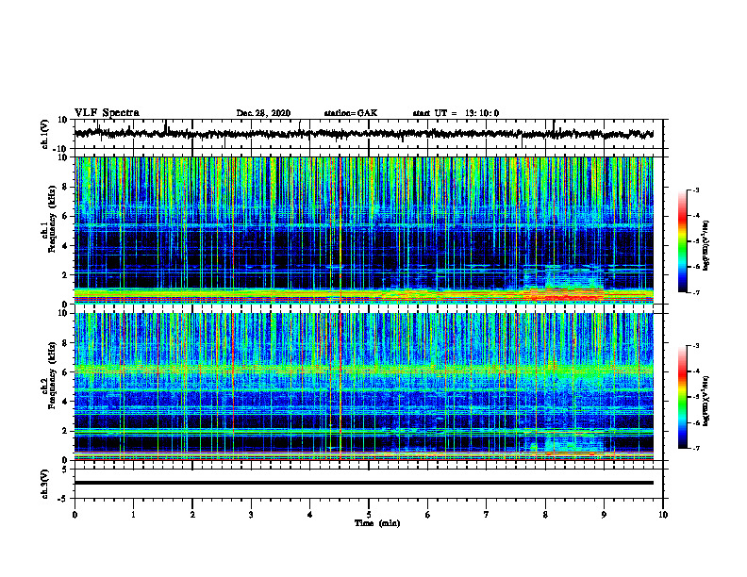Click the "1" tick on the time axis

click(133, 515)
